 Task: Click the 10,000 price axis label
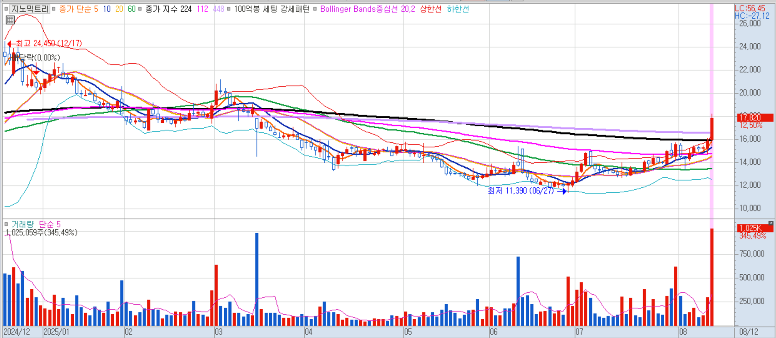(x=750, y=208)
